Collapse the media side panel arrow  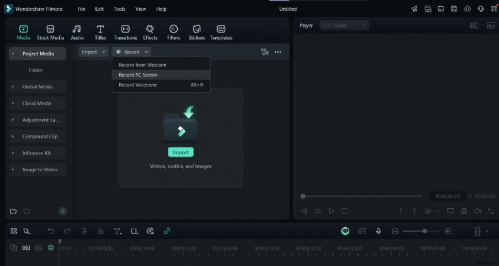point(62,211)
